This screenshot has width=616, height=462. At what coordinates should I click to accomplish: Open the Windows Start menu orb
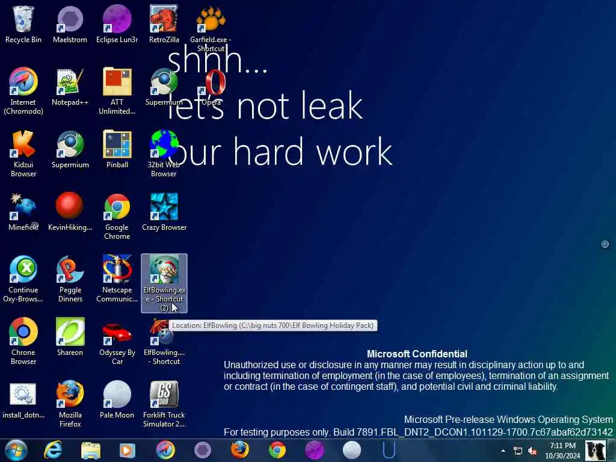pos(16,450)
